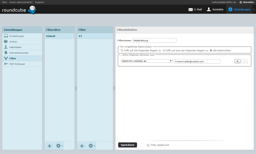Add a new filter set with plus icon
The width and height of the screenshot is (256, 154).
[x=49, y=146]
